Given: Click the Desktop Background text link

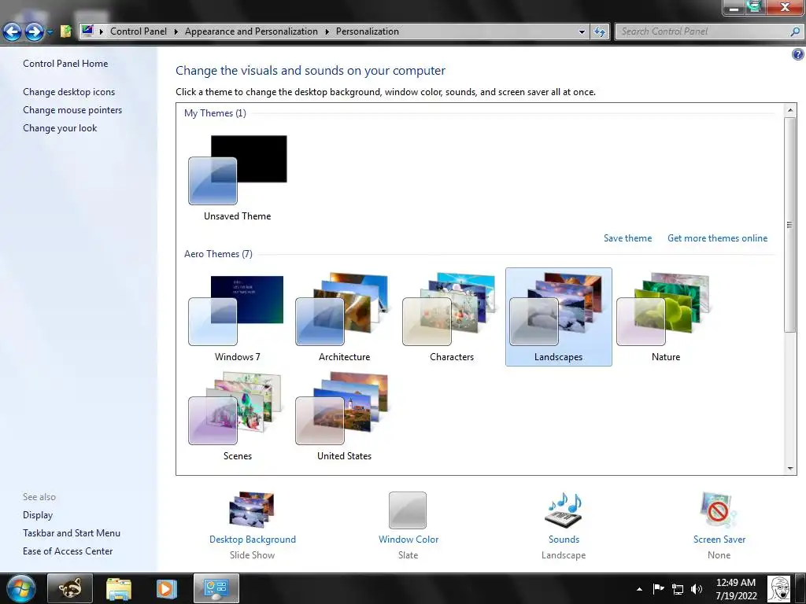Looking at the screenshot, I should click(x=253, y=540).
